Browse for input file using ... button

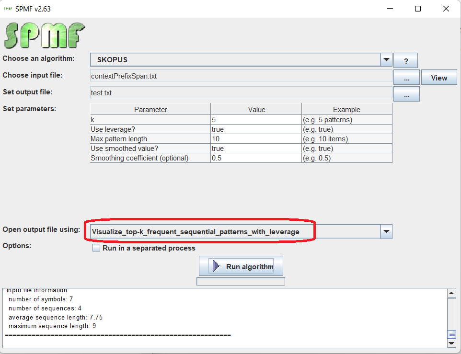pos(406,78)
